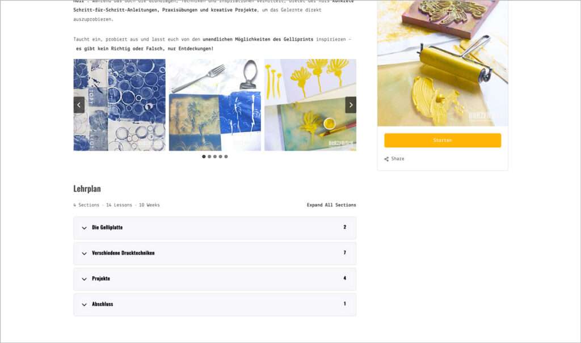
Task: Select the second carousel pagination dot
Action: click(x=209, y=156)
